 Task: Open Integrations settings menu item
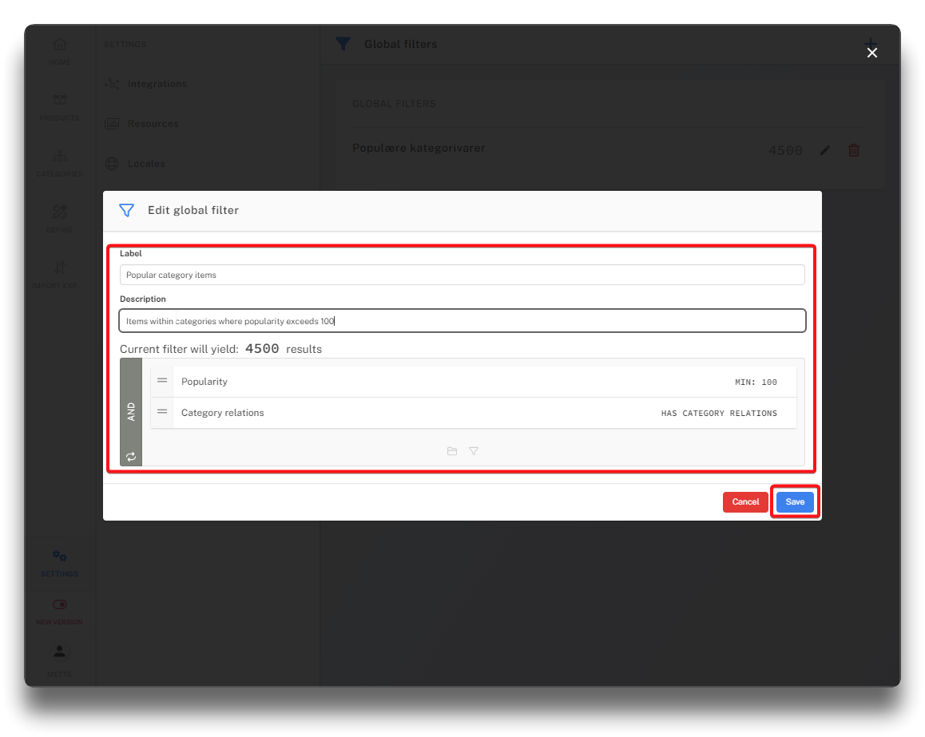click(145, 84)
